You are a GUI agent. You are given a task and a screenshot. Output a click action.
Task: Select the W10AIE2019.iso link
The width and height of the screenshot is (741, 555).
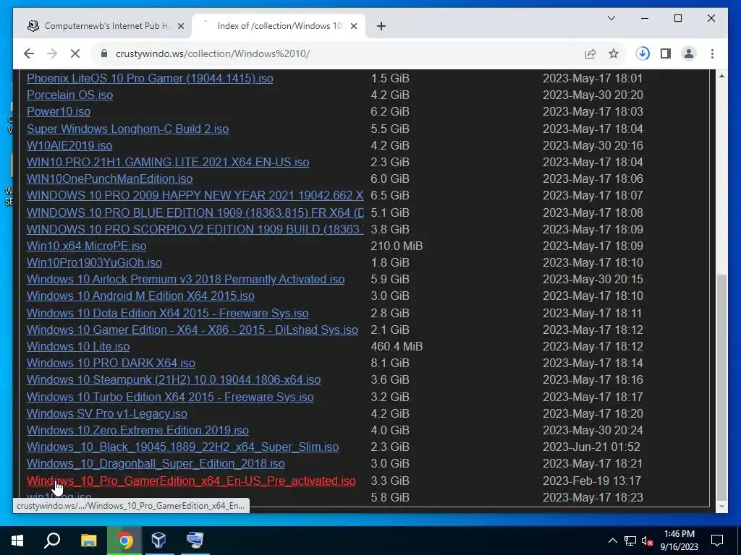coord(69,145)
